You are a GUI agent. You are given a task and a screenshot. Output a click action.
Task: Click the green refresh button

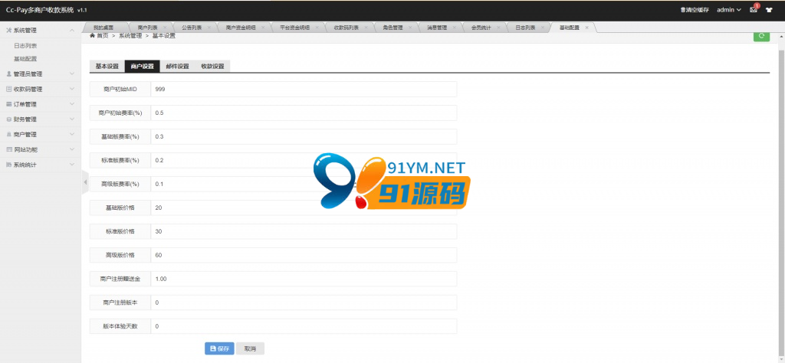click(x=761, y=36)
